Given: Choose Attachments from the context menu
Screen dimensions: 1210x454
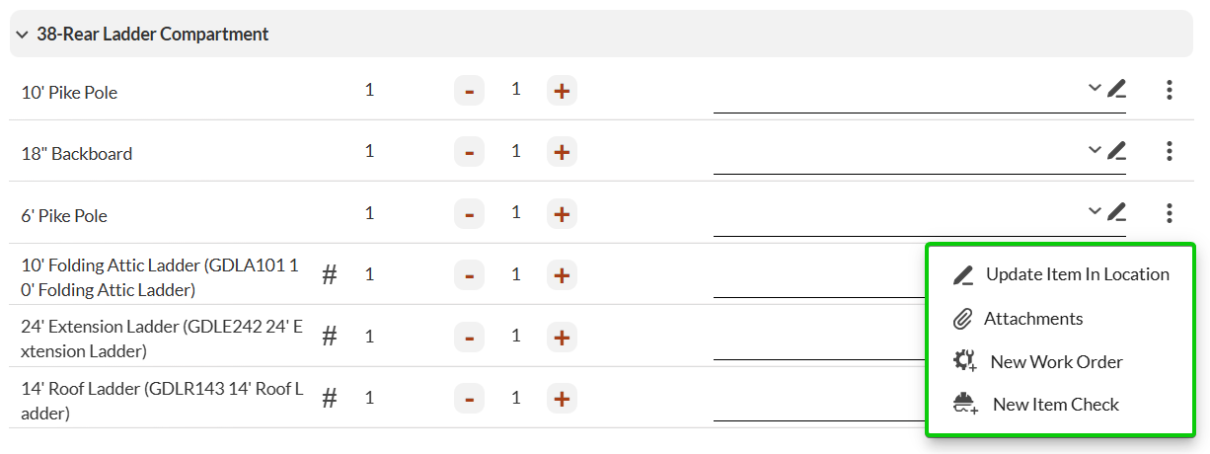Looking at the screenshot, I should 1032,319.
